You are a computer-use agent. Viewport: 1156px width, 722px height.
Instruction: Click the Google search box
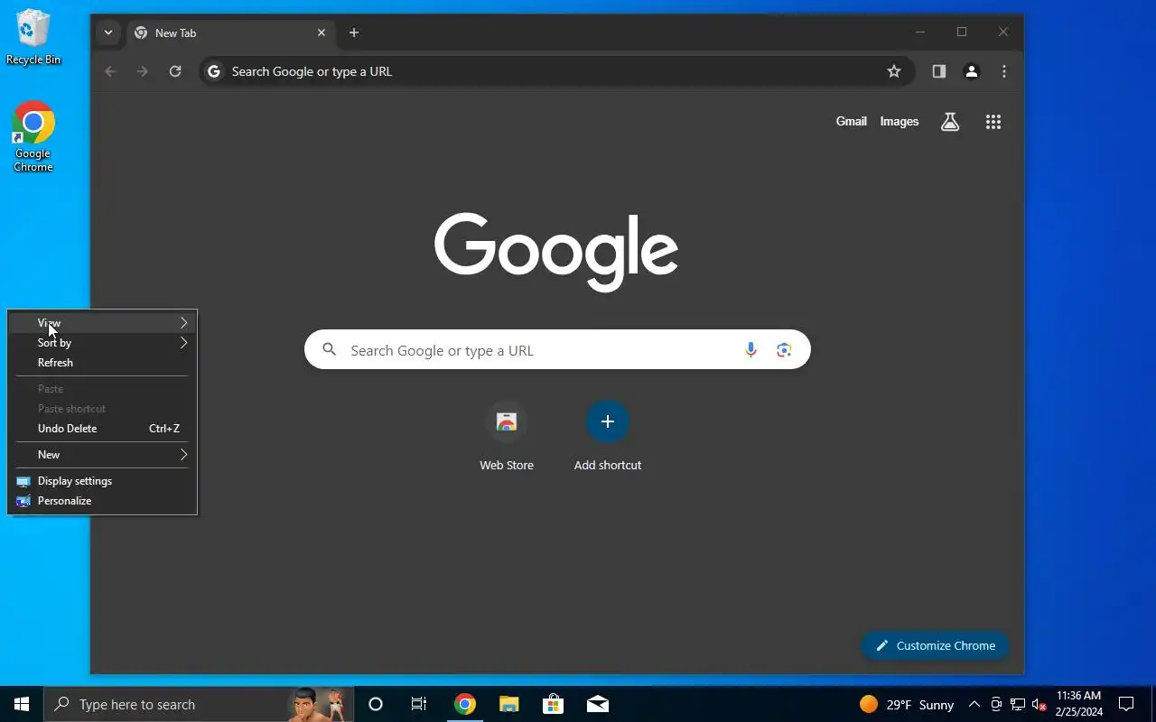[x=557, y=350]
